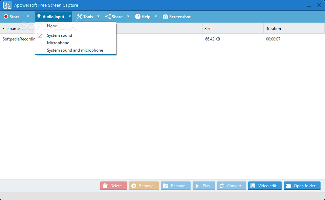Click the Video edit button text
Screen dimensions: 325x200
coord(267,186)
